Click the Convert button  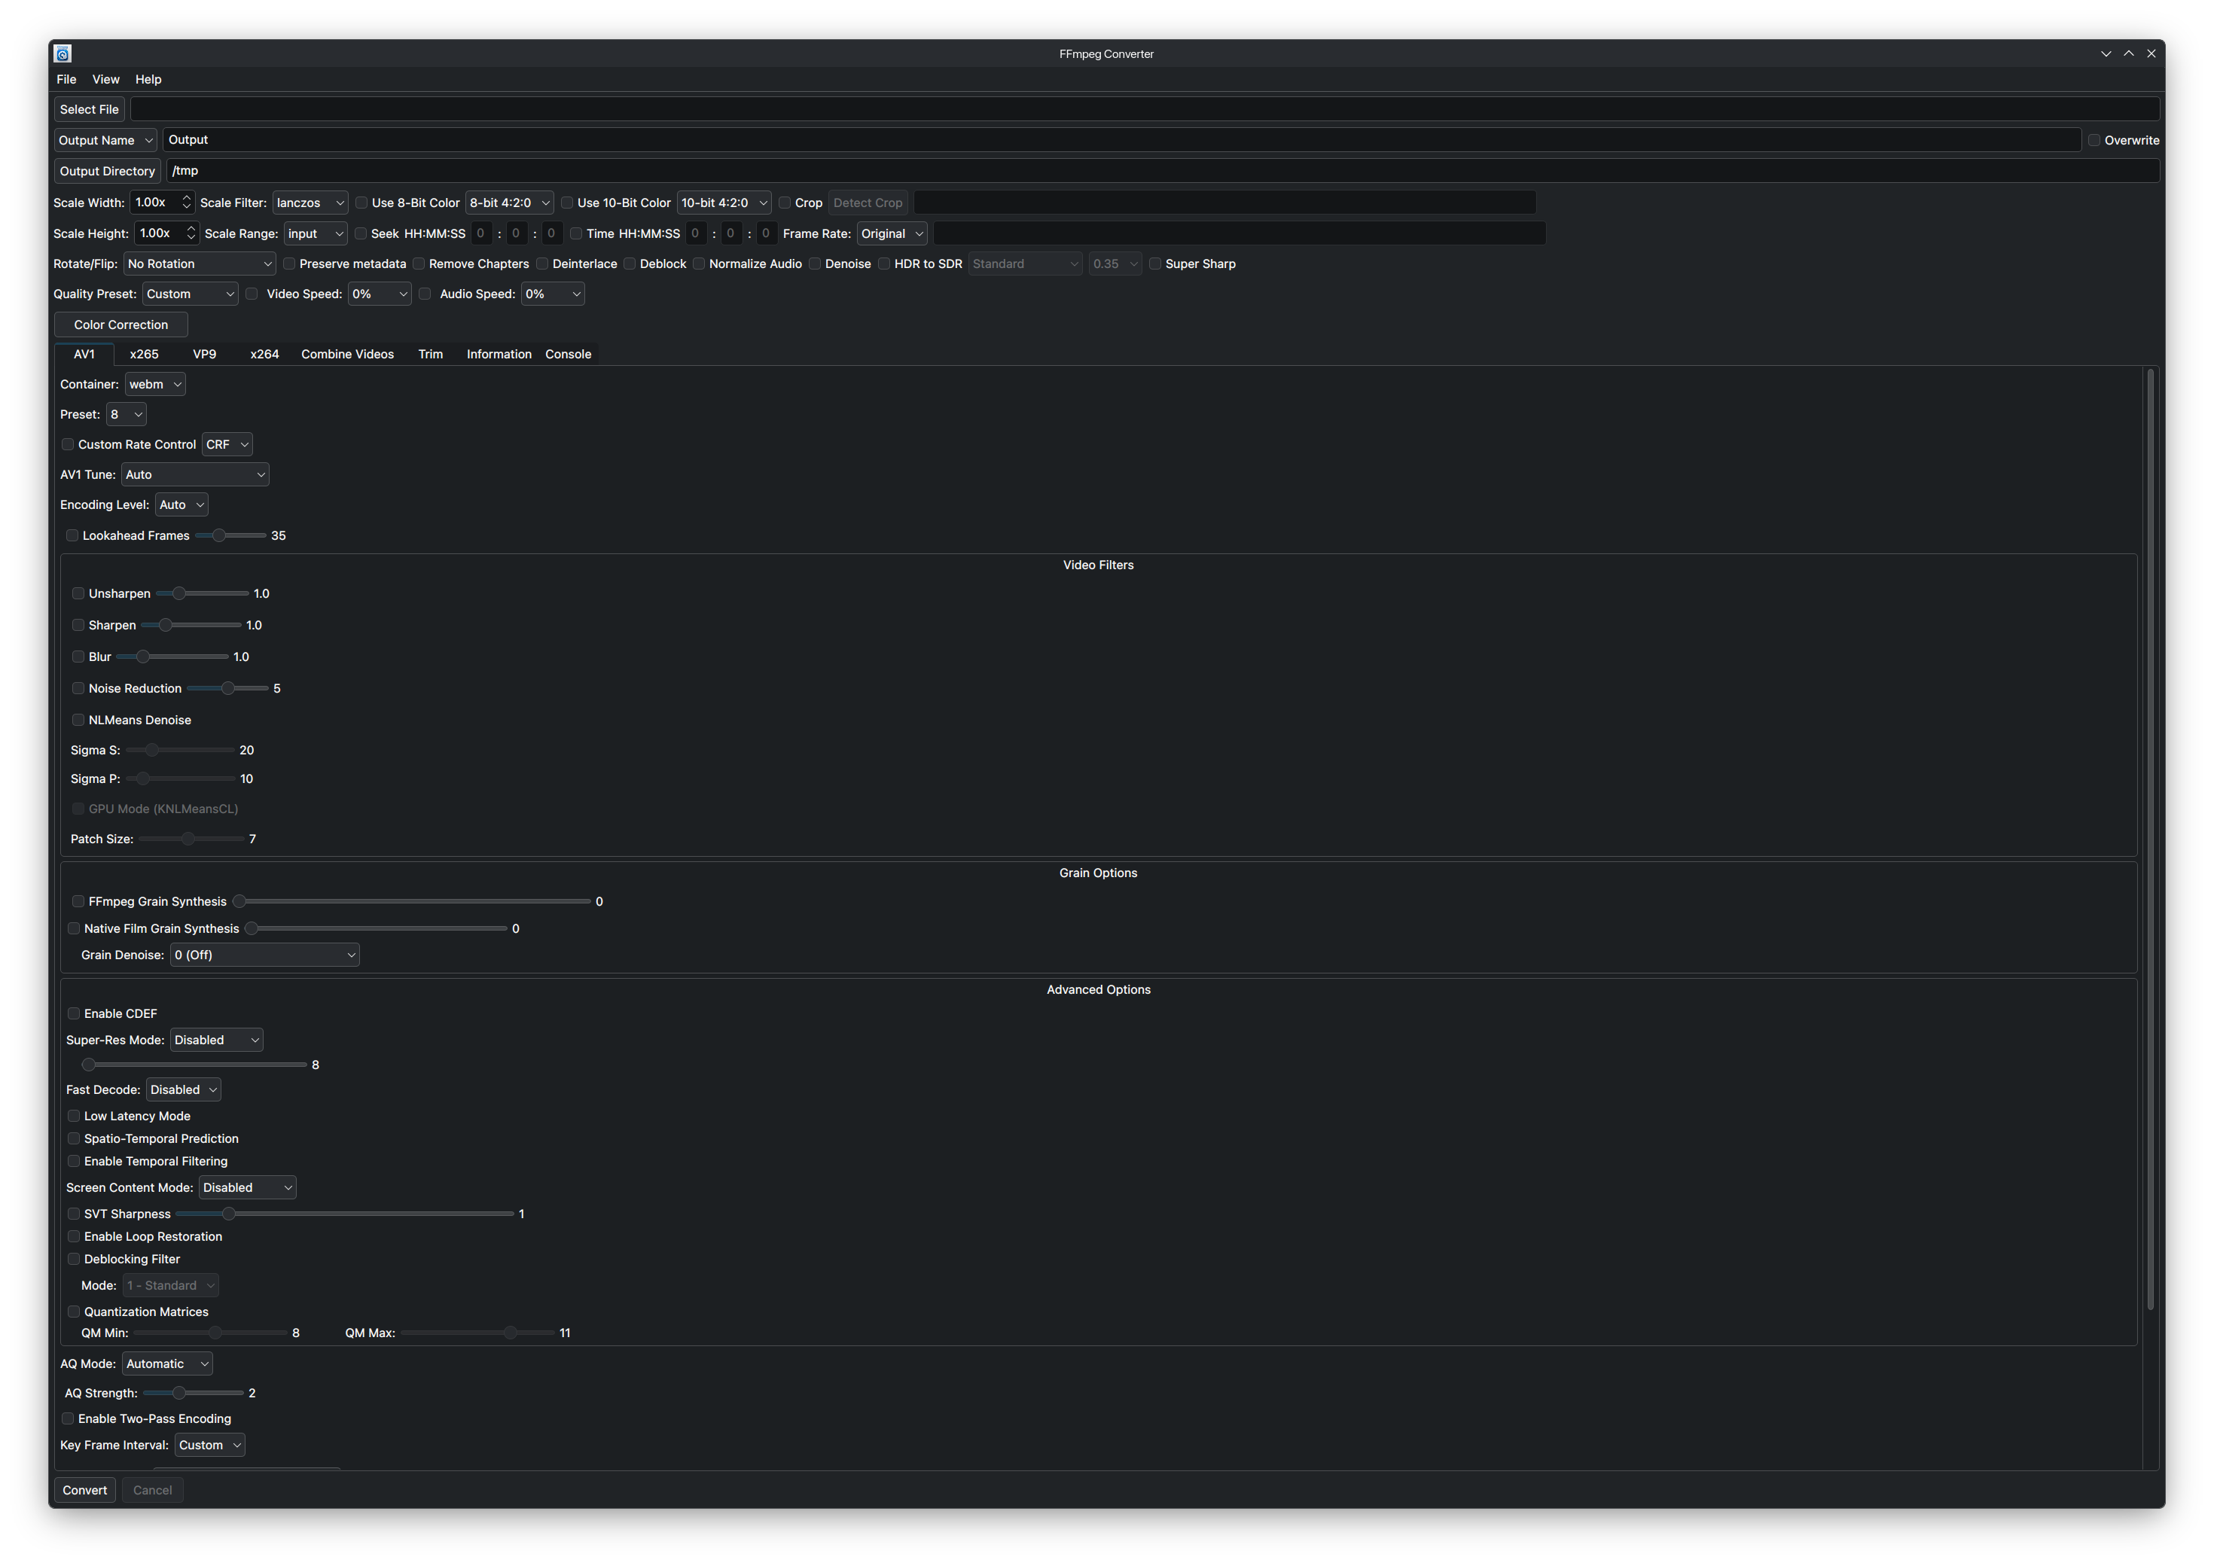(85, 1490)
